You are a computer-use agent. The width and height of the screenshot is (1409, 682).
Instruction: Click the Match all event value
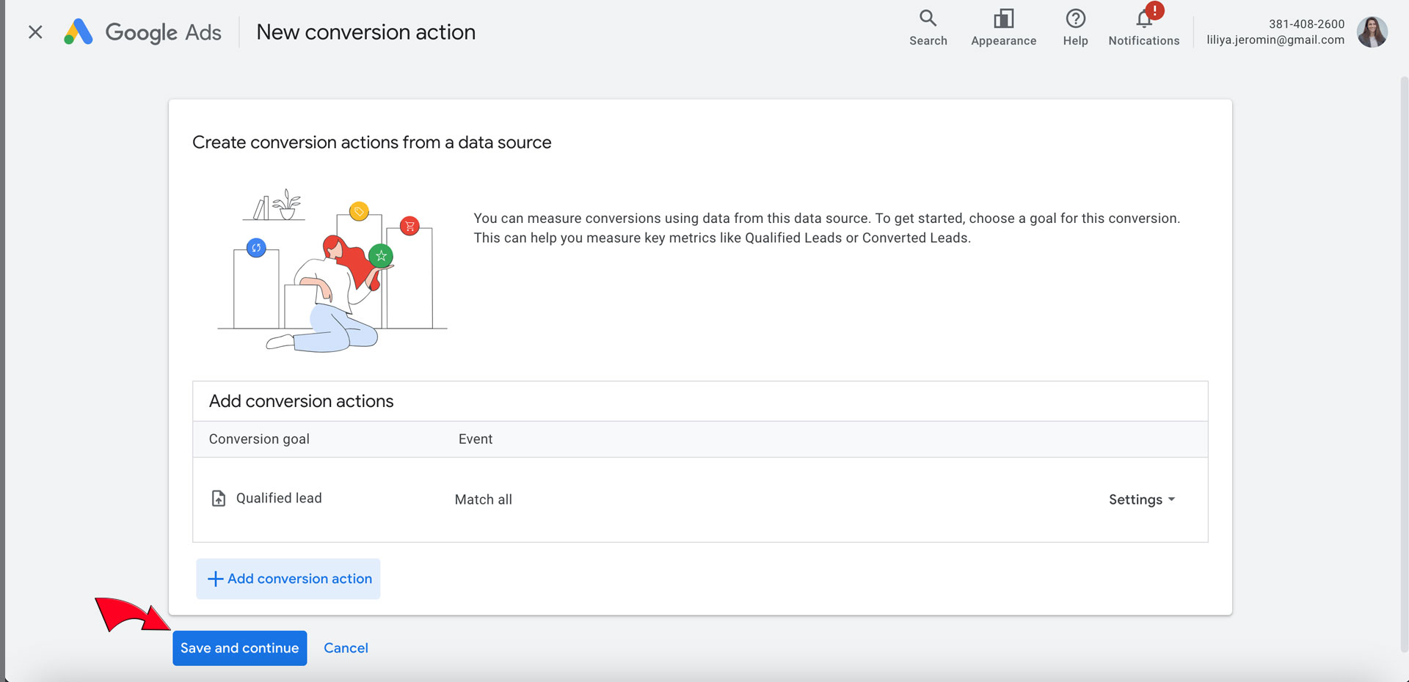484,499
